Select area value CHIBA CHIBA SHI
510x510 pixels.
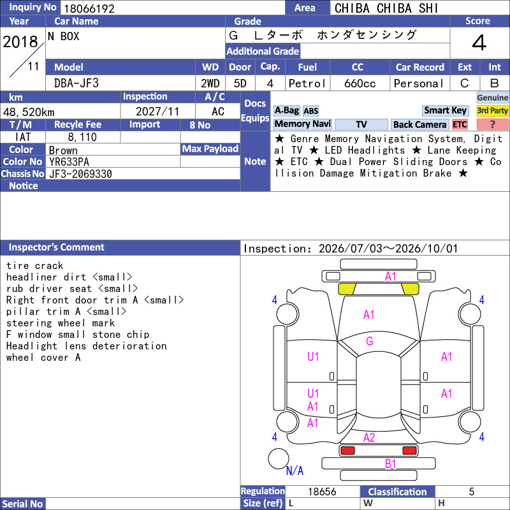coord(386,8)
